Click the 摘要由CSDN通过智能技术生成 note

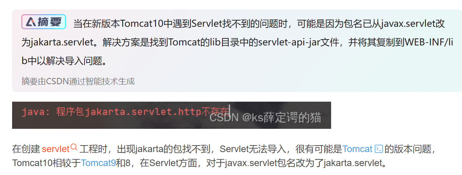point(78,81)
